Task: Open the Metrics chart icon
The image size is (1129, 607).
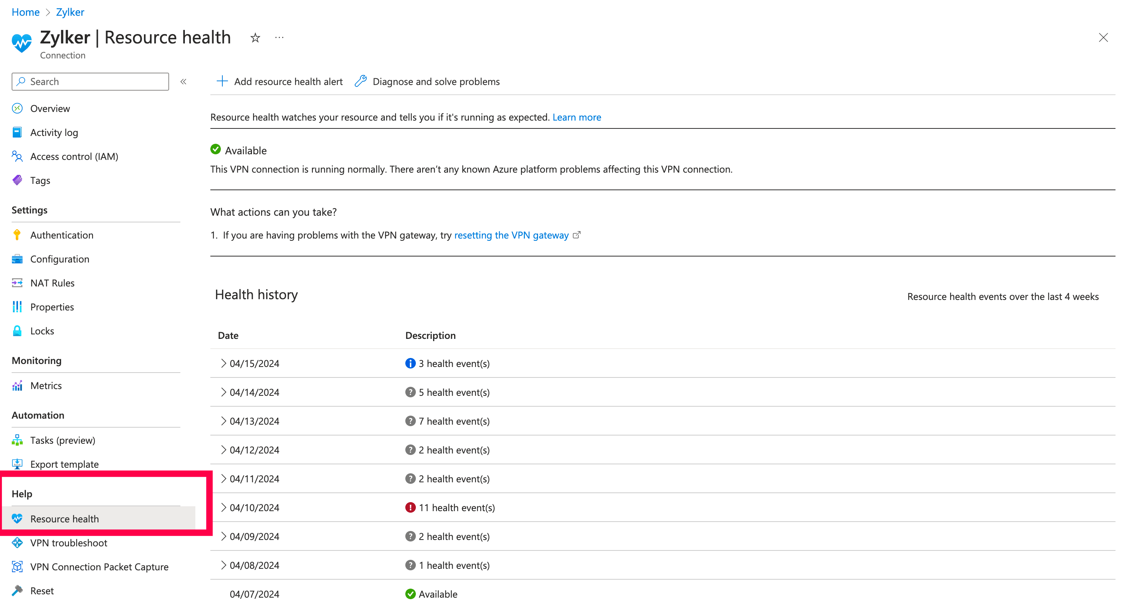Action: coord(17,386)
